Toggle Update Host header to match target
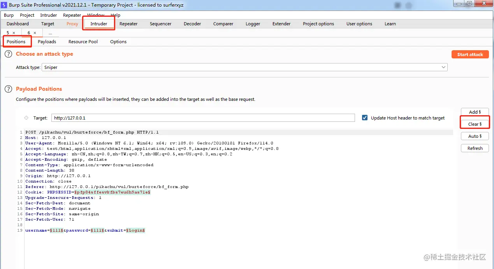The height and width of the screenshot is (269, 494). [365, 118]
